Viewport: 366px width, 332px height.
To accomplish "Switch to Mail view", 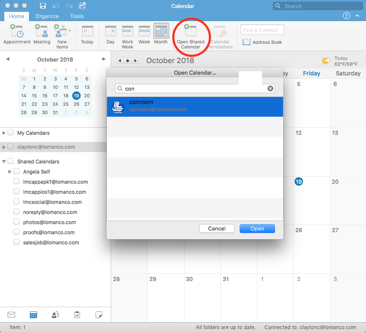I will (11, 315).
